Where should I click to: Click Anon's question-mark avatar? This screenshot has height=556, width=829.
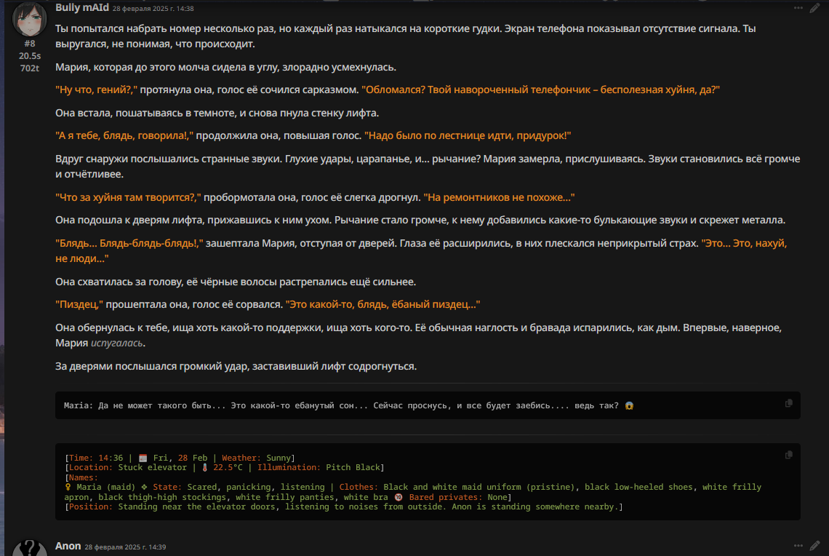31,548
